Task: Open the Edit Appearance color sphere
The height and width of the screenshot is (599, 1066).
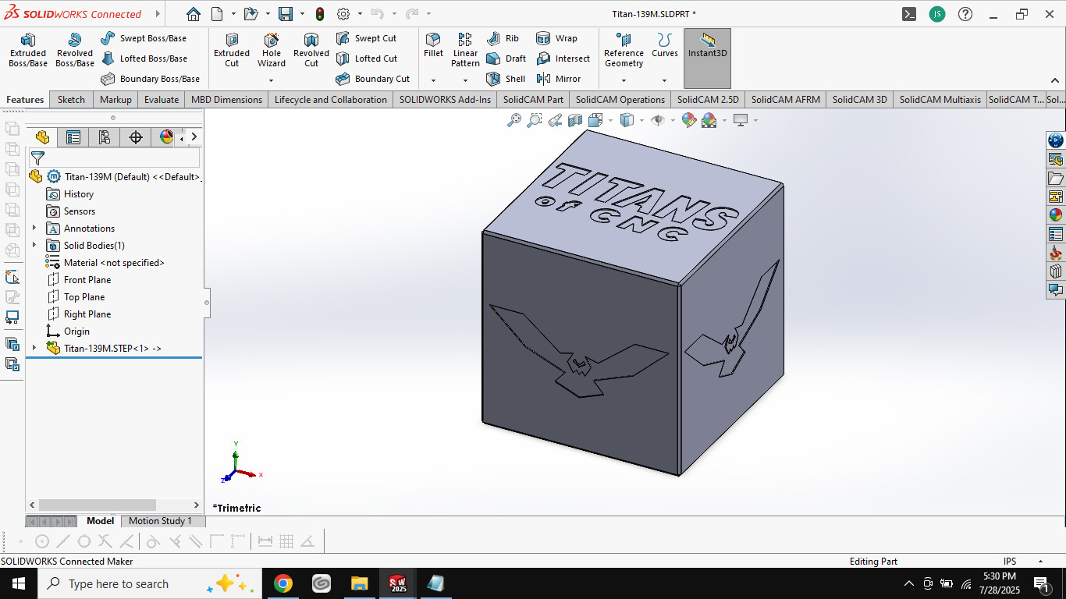Action: tap(689, 120)
